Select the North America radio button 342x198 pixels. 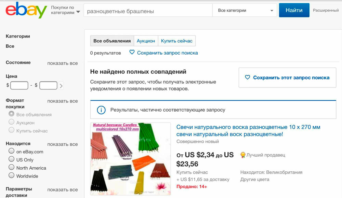coord(12,168)
